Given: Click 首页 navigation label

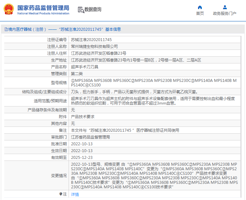Looking at the screenshot, I should coord(200,14).
